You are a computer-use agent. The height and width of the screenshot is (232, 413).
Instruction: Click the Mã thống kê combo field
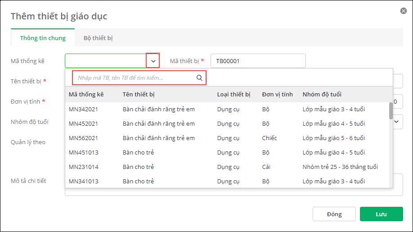pyautogui.click(x=106, y=61)
